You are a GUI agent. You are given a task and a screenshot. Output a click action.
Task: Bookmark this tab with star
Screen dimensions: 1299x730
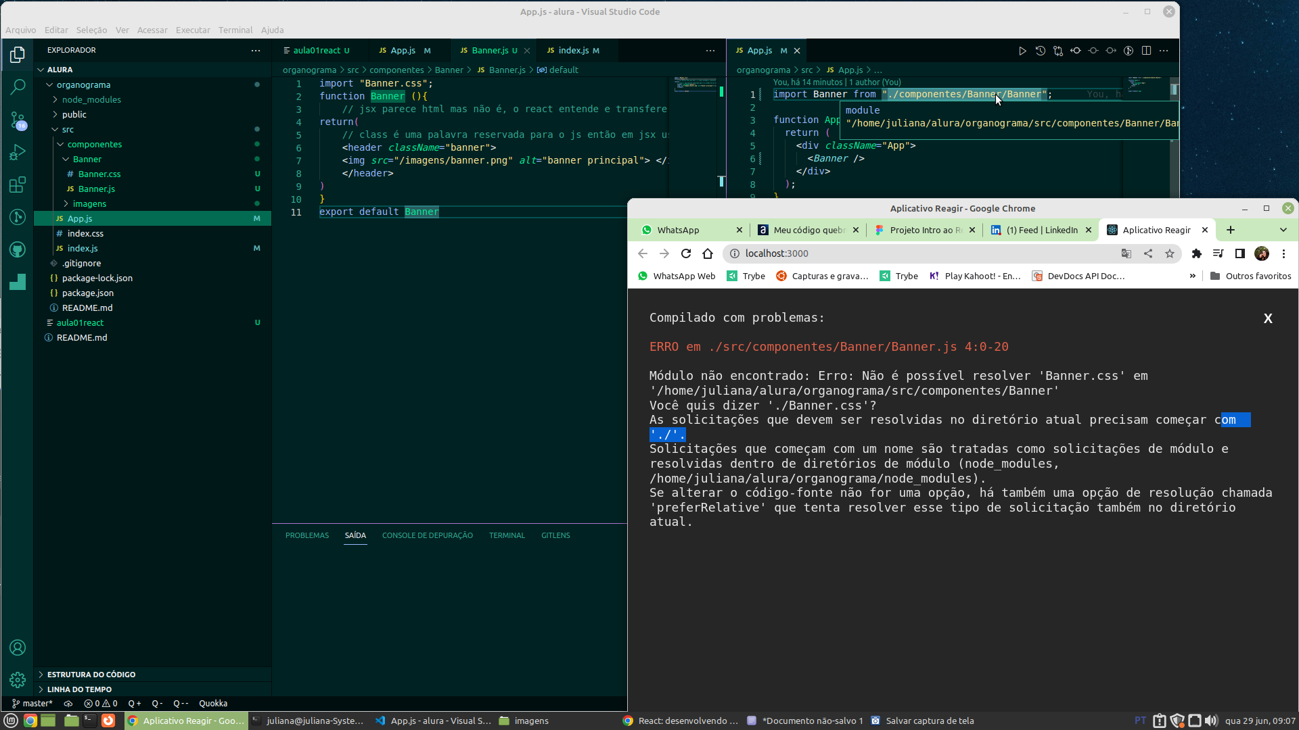[1170, 253]
